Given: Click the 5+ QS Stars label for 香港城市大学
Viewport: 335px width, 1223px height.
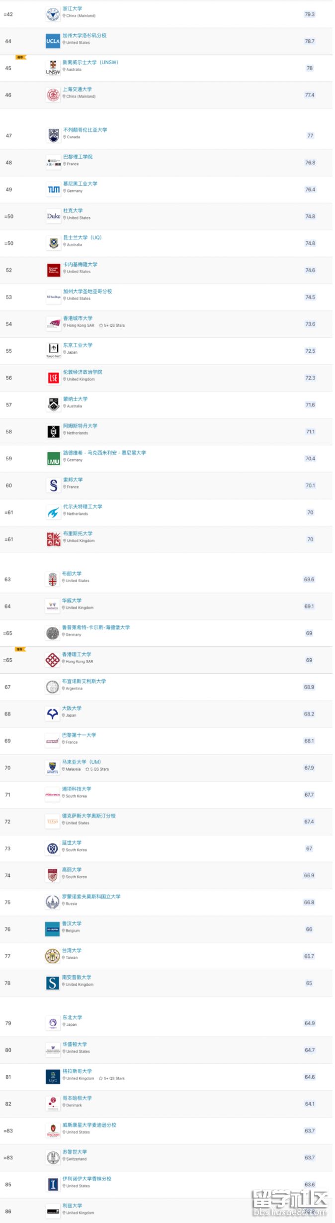Looking at the screenshot, I should pyautogui.click(x=112, y=325).
